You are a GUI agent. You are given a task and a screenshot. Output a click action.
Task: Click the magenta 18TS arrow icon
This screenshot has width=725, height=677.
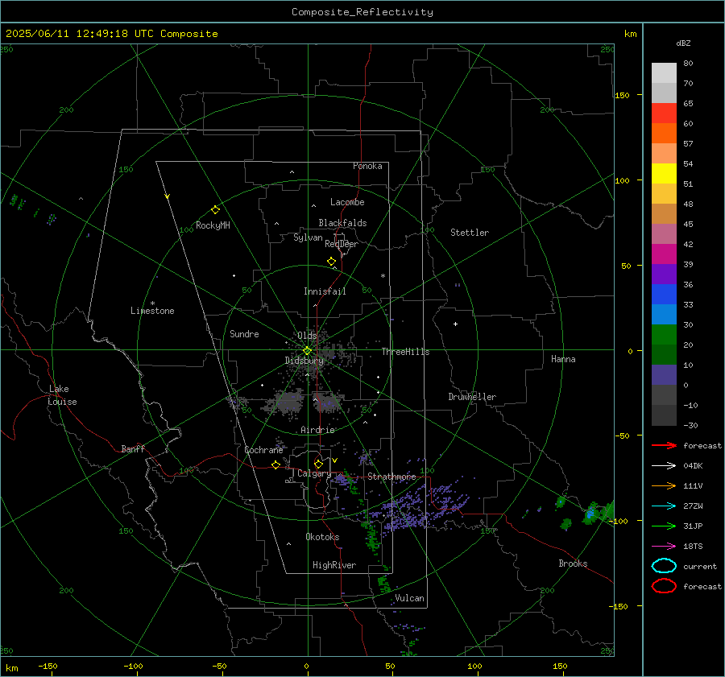tap(664, 547)
